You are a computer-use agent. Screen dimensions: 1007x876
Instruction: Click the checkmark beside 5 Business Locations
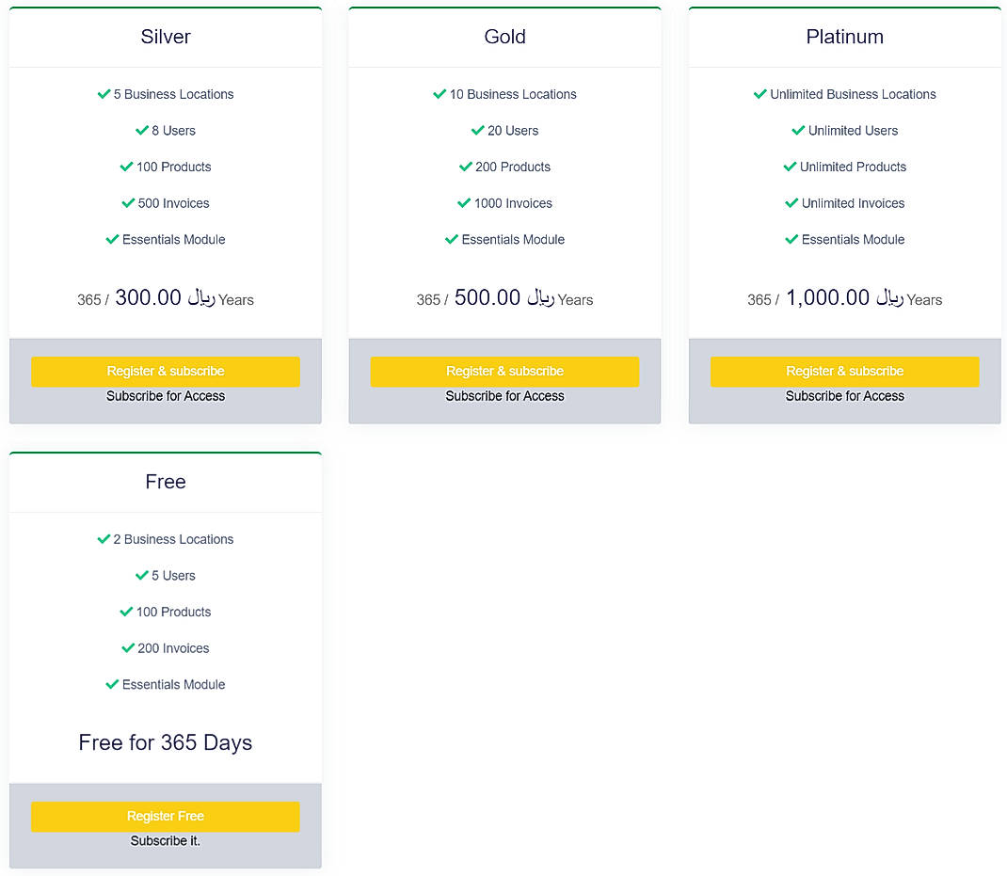(102, 94)
